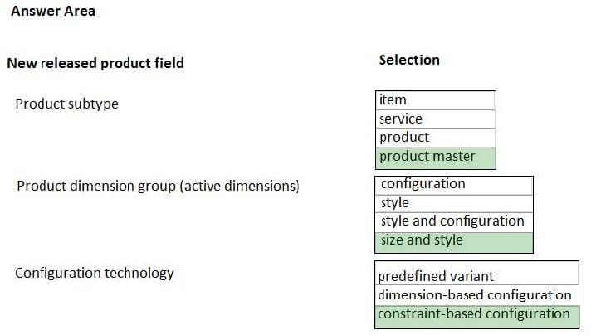The width and height of the screenshot is (596, 335).
Task: Select 'service' option under Product subtype
Action: point(436,119)
